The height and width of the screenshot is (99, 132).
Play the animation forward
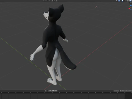click(x=54, y=91)
